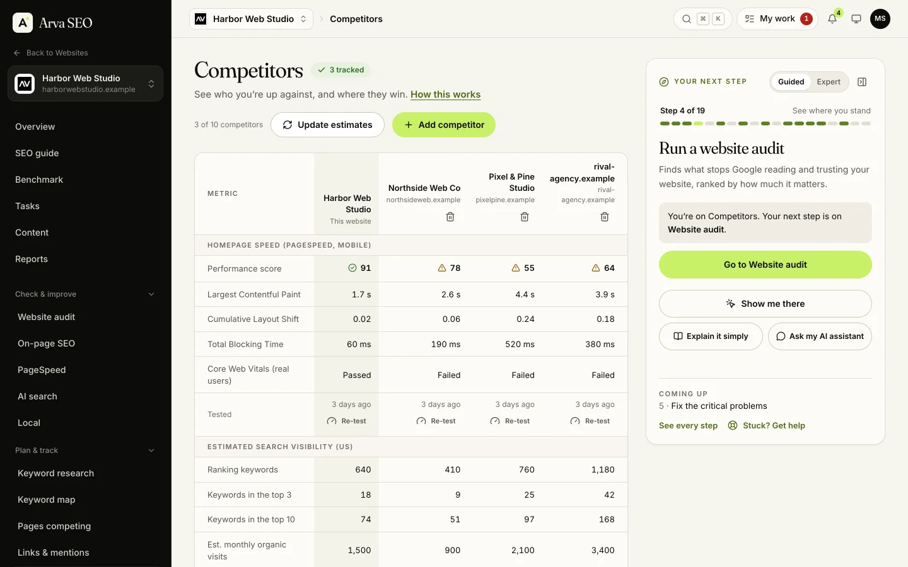Click Update estimates button

[x=327, y=125]
